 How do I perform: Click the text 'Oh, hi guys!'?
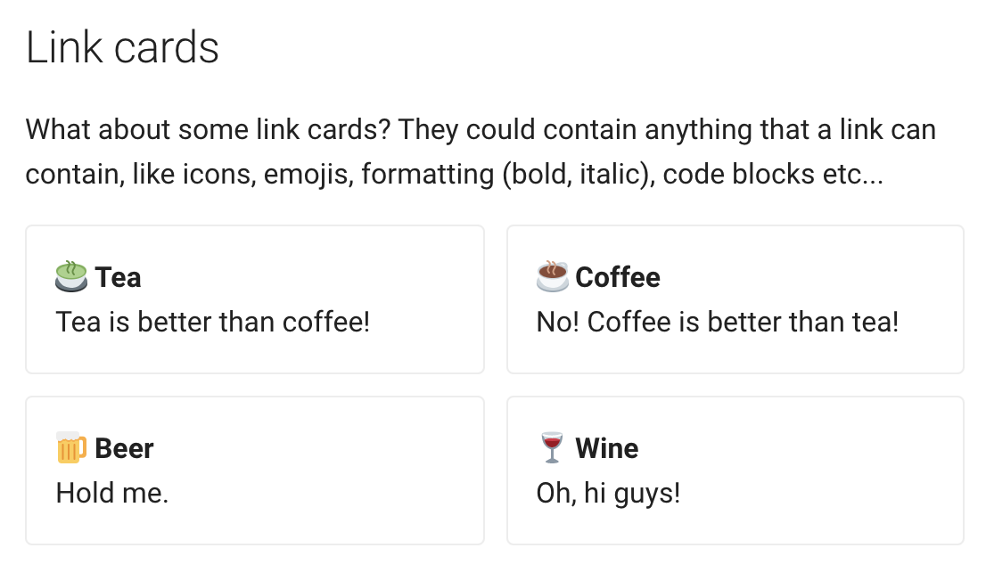click(609, 493)
